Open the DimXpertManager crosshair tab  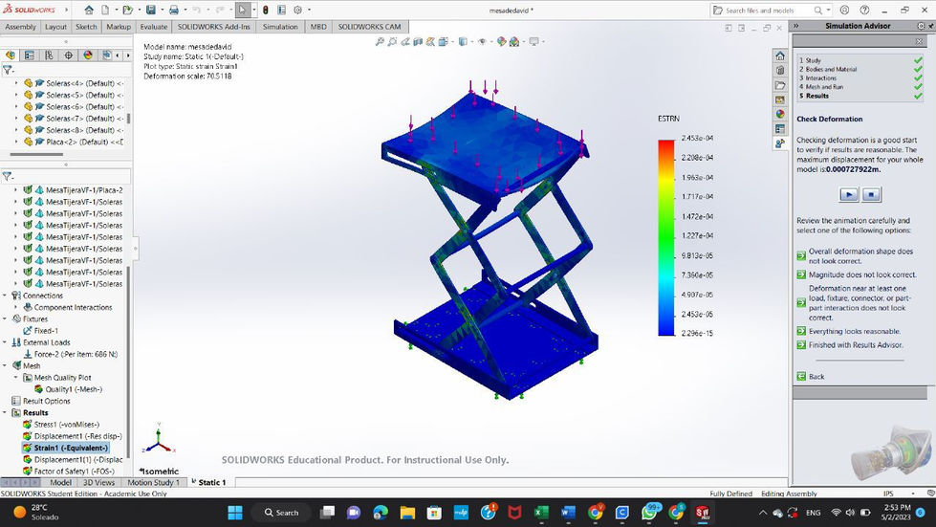pyautogui.click(x=69, y=55)
